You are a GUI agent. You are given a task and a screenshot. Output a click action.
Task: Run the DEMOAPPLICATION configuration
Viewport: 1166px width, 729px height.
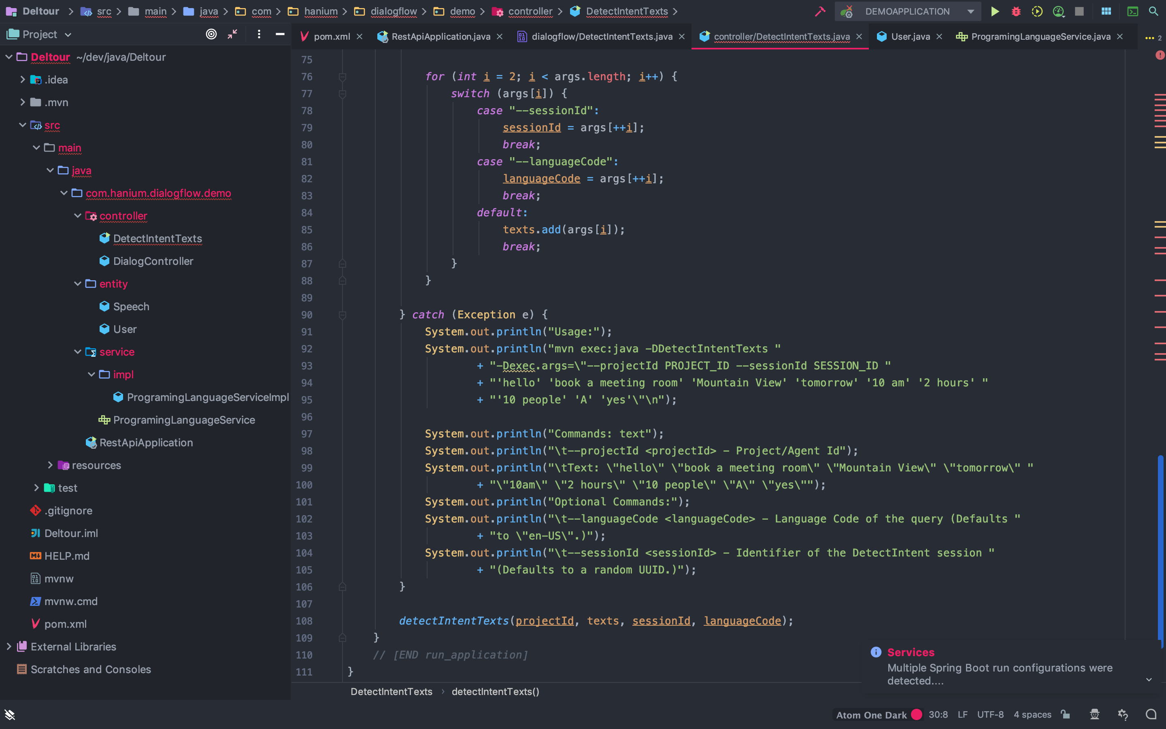point(994,12)
